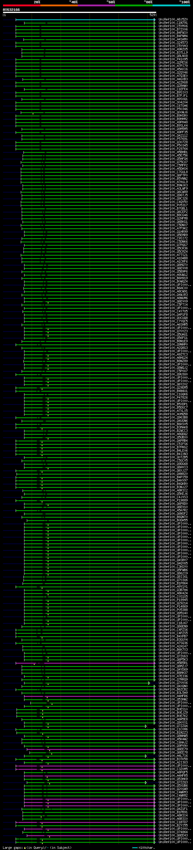Click the 'Large gaps' legend text
Image resolution: width=193 pixels, height=850 pixels.
[x=13, y=848]
